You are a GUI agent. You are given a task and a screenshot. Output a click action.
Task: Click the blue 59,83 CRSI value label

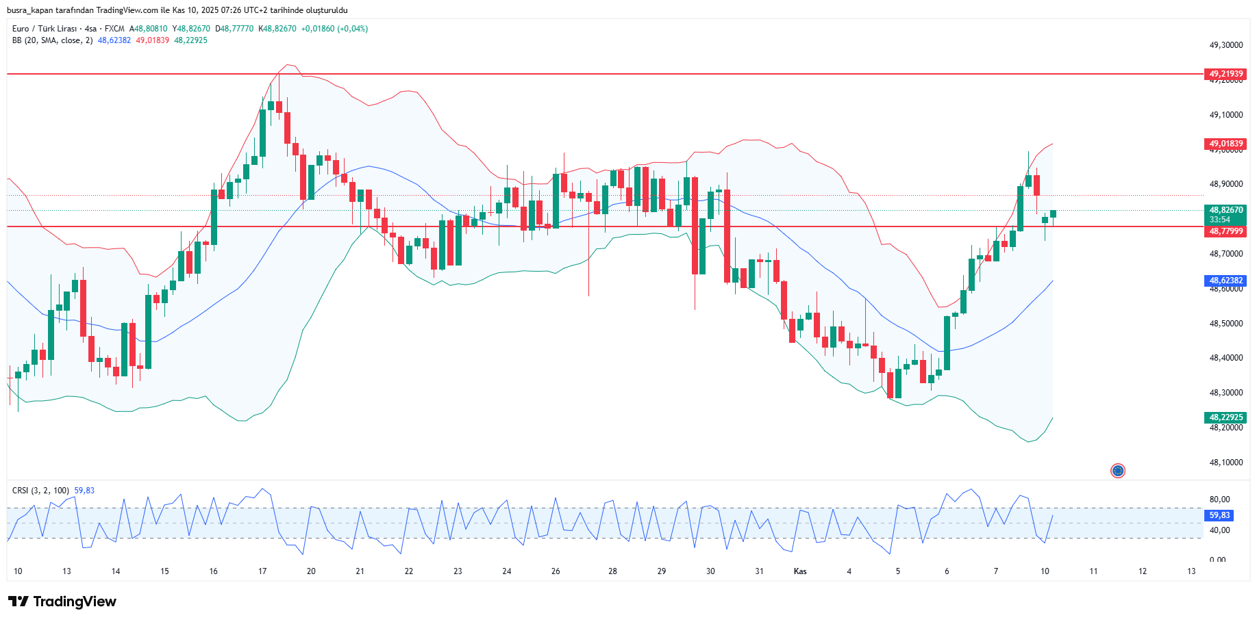pos(1219,515)
